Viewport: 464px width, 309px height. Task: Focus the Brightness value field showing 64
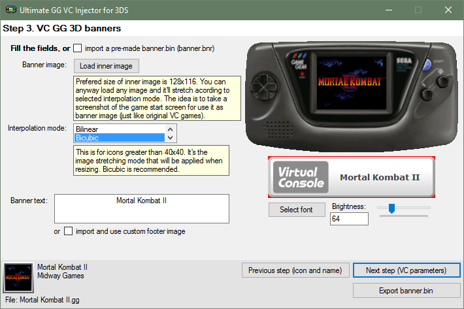pyautogui.click(x=349, y=219)
